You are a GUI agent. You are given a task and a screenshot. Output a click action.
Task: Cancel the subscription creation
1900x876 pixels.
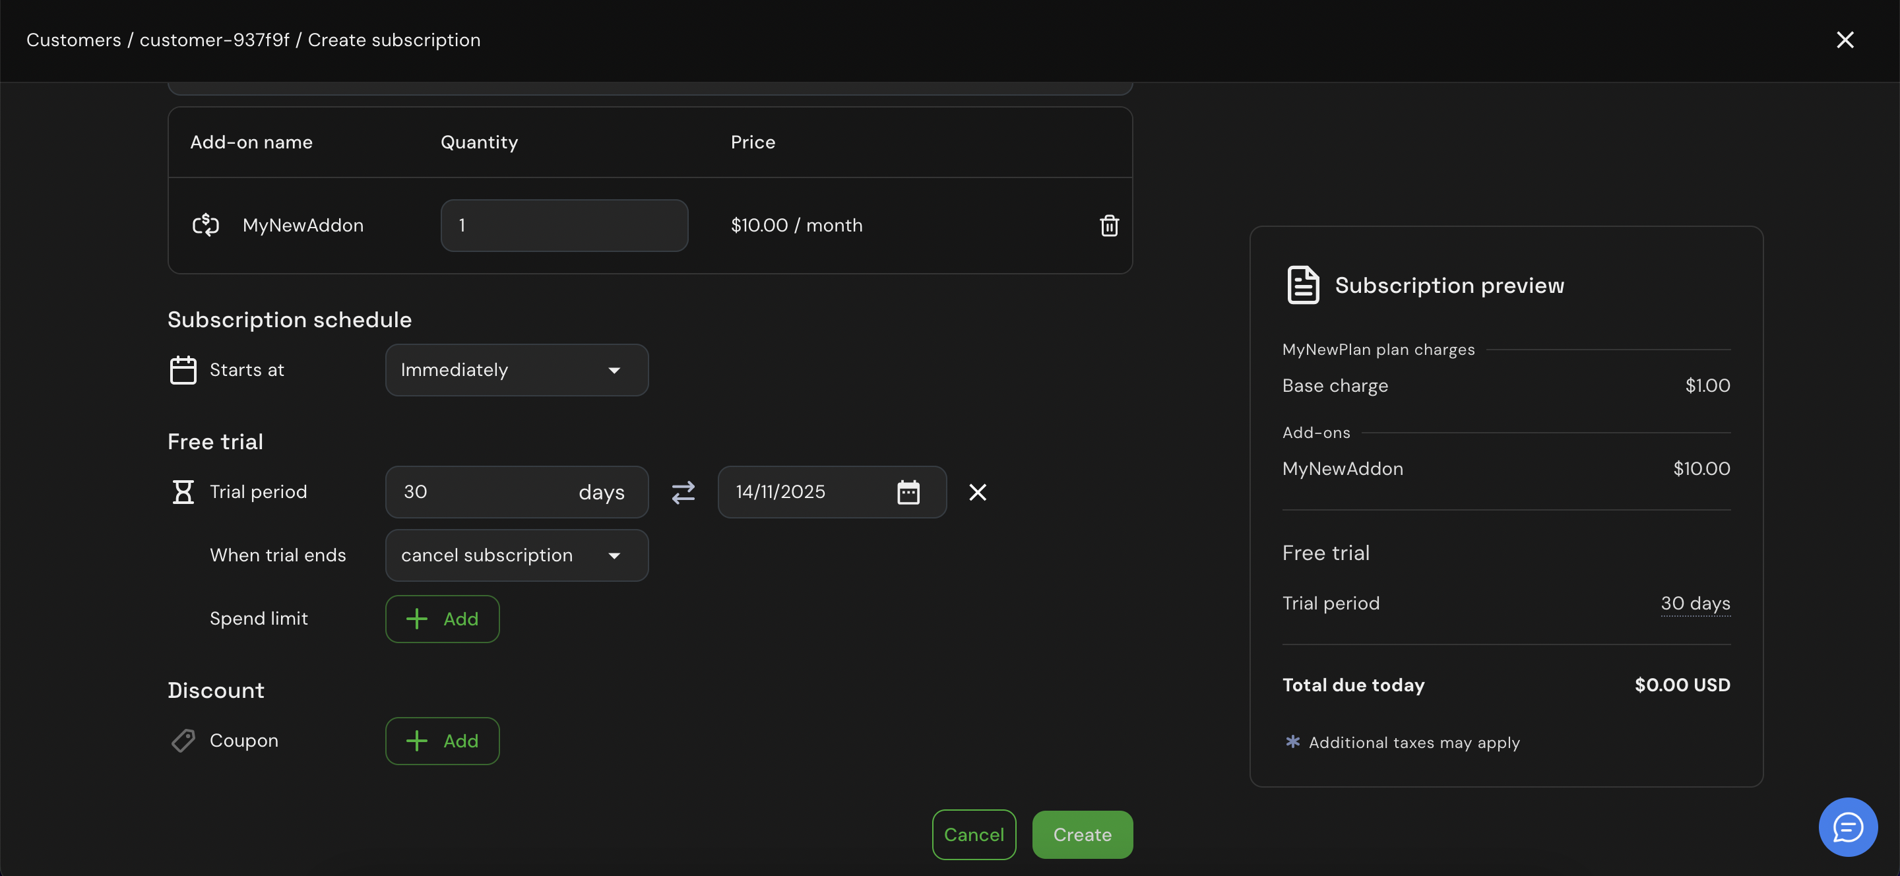[974, 834]
